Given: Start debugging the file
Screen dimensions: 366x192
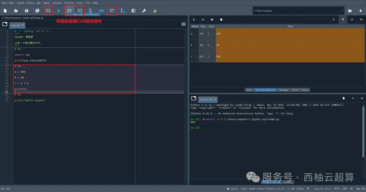Looking at the screenshot, I should point(101,11).
